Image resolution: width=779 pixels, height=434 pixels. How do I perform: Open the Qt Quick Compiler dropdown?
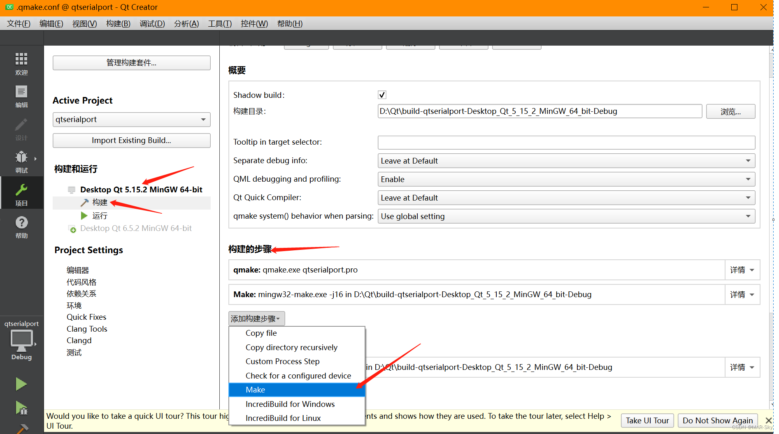click(566, 198)
